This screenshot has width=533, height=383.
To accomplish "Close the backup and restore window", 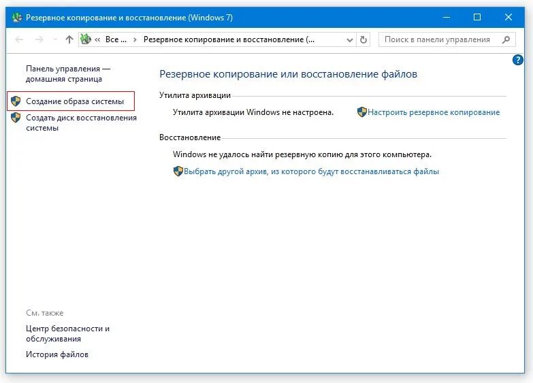I will click(x=508, y=17).
